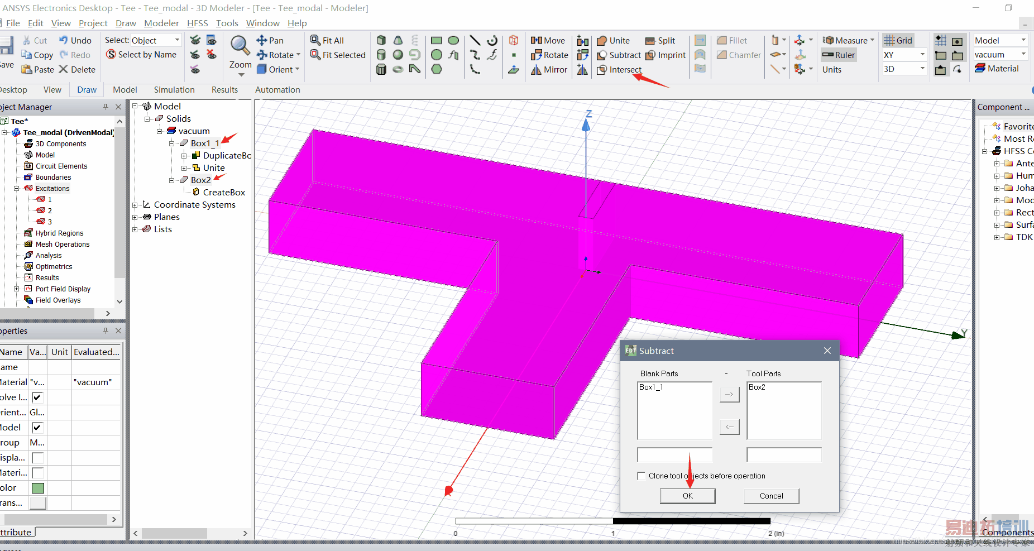Switch to the Simulation ribbon tab
This screenshot has width=1034, height=551.
(174, 90)
